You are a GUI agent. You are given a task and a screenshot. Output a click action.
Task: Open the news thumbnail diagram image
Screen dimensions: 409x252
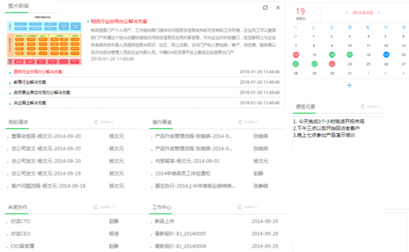coord(44,40)
